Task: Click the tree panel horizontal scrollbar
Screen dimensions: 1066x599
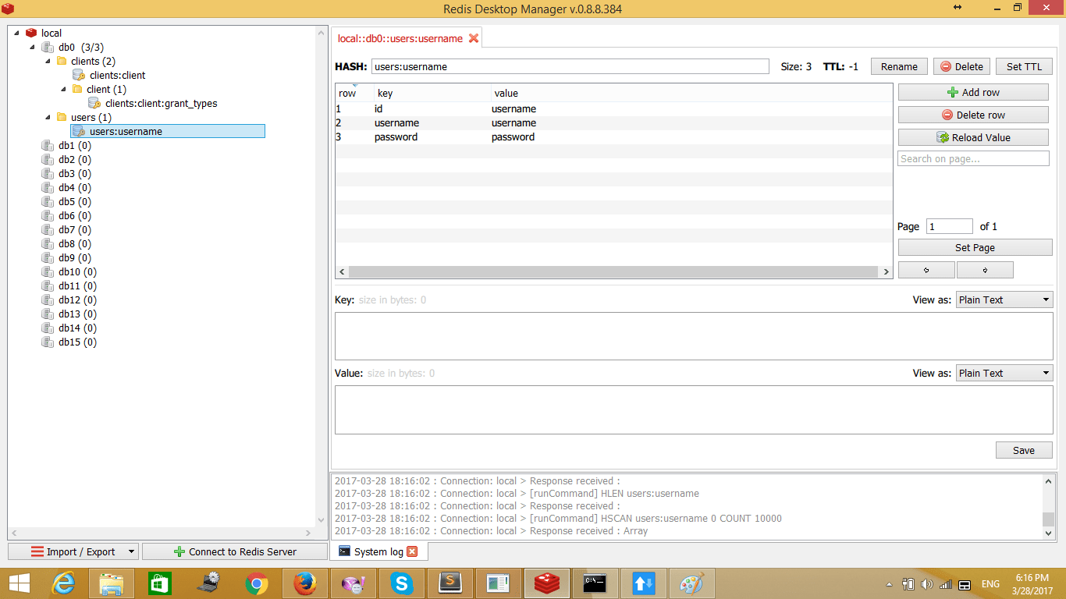Action: (162, 533)
